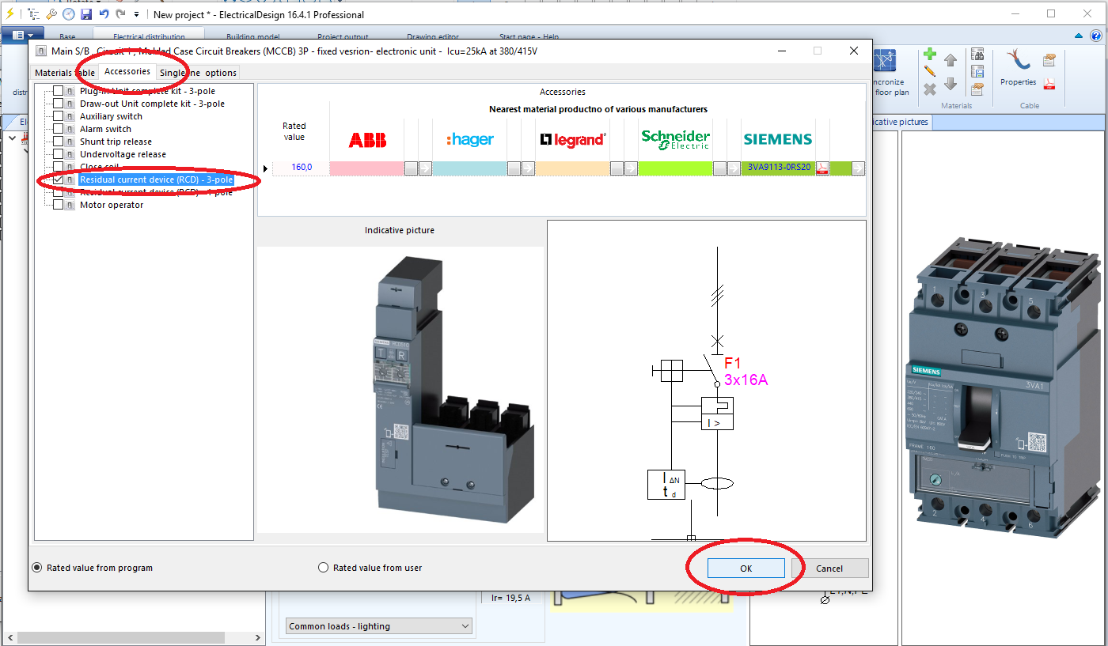Click the save materials list icon
The image size is (1108, 646).
point(977,70)
